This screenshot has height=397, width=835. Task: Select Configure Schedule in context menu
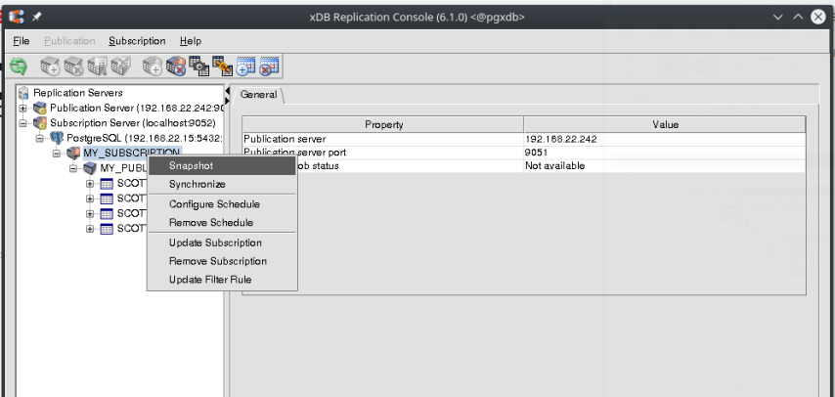[222, 204]
